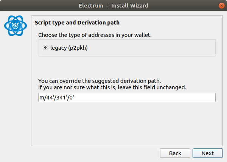This screenshot has height=162, width=227.
Task: Click the 'leave this field unchanged' hint
Action: click(152, 87)
